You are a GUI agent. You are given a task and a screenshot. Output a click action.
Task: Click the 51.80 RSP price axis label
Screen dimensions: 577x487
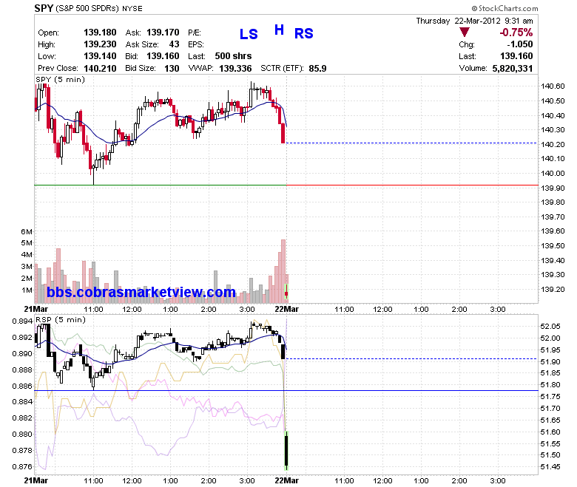[x=550, y=385]
